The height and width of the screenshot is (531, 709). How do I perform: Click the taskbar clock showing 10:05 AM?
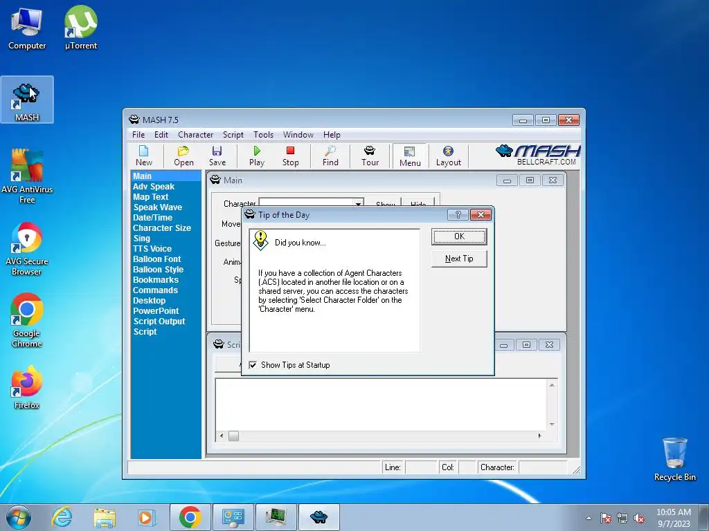pos(674,518)
